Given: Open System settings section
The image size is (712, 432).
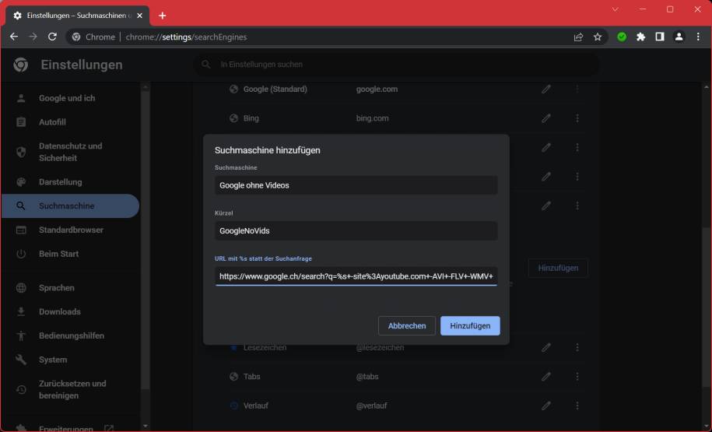Looking at the screenshot, I should (x=53, y=360).
